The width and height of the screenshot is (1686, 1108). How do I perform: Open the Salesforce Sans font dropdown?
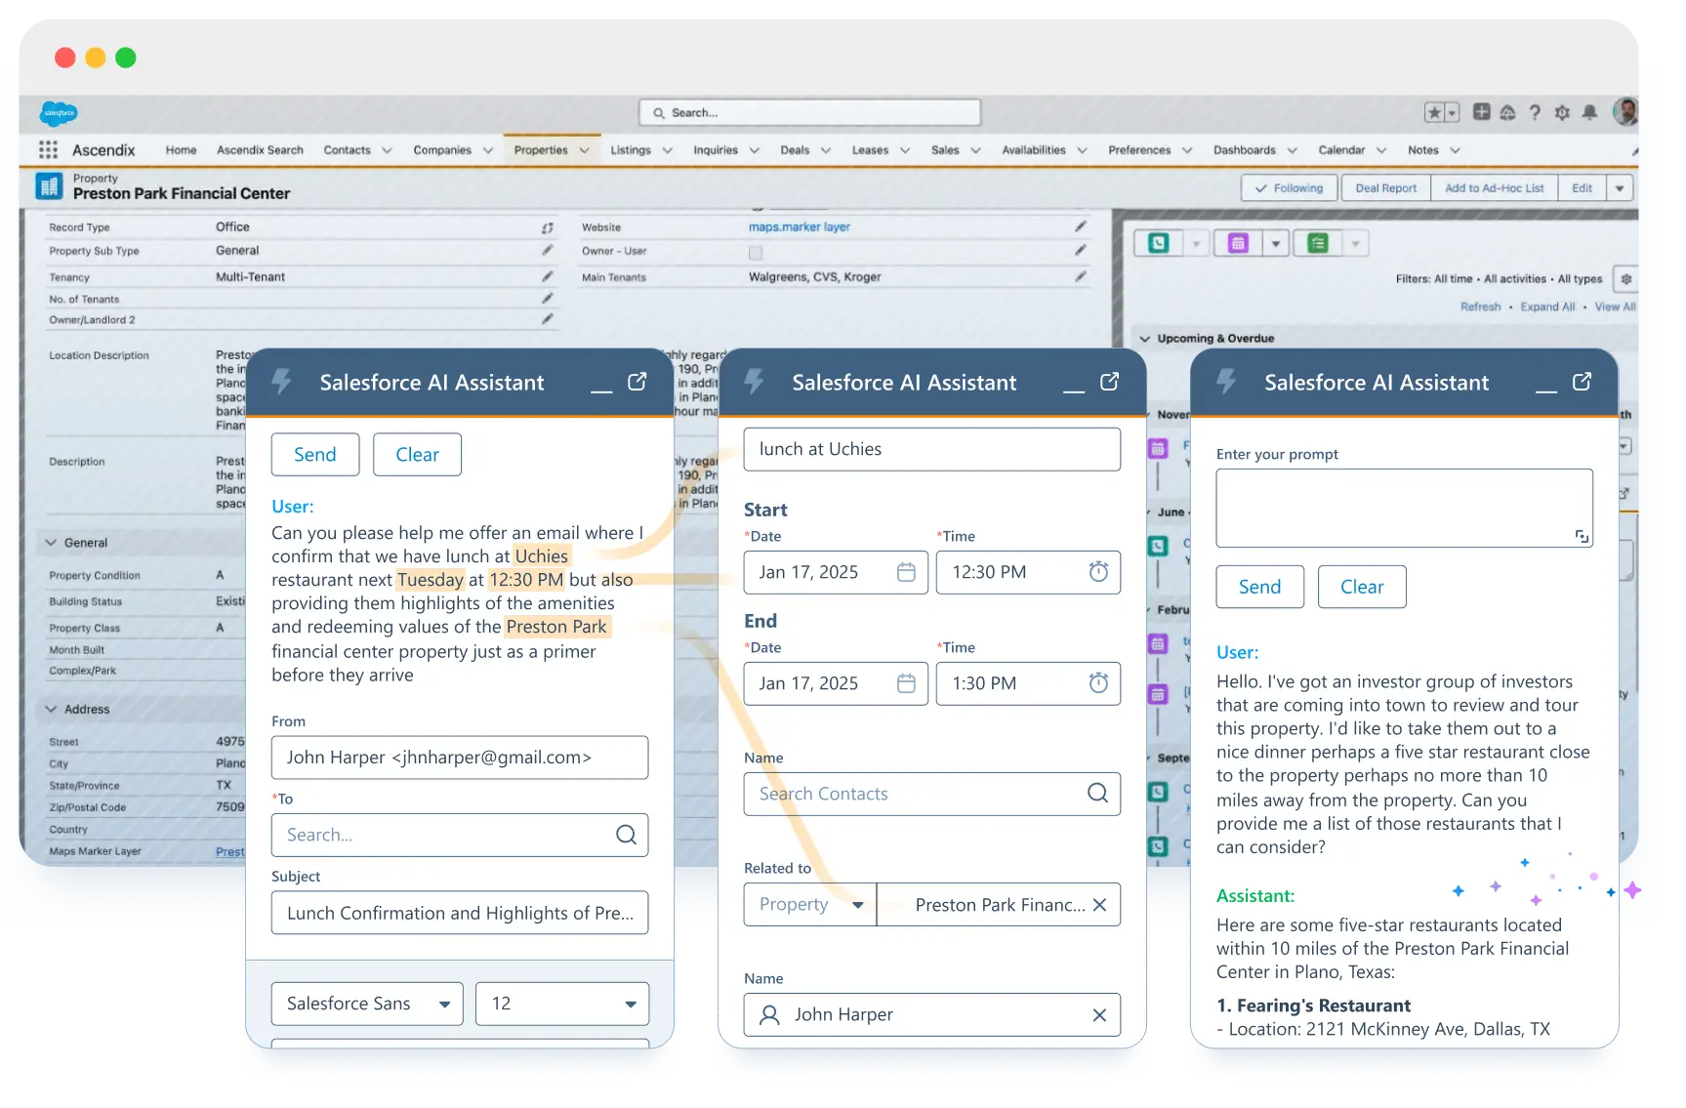(367, 1004)
